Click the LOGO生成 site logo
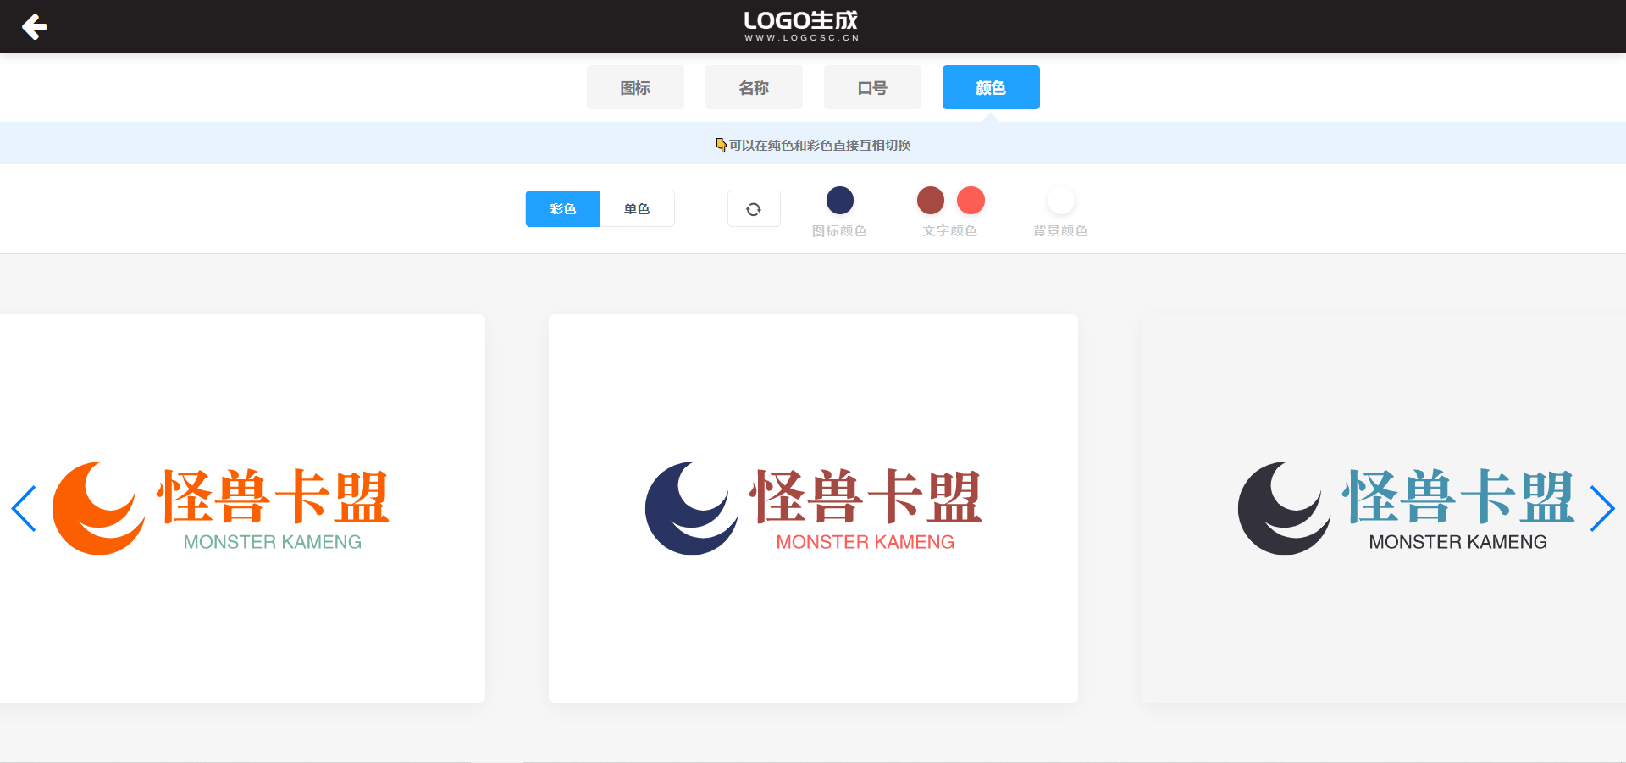The height and width of the screenshot is (763, 1626). pyautogui.click(x=801, y=26)
